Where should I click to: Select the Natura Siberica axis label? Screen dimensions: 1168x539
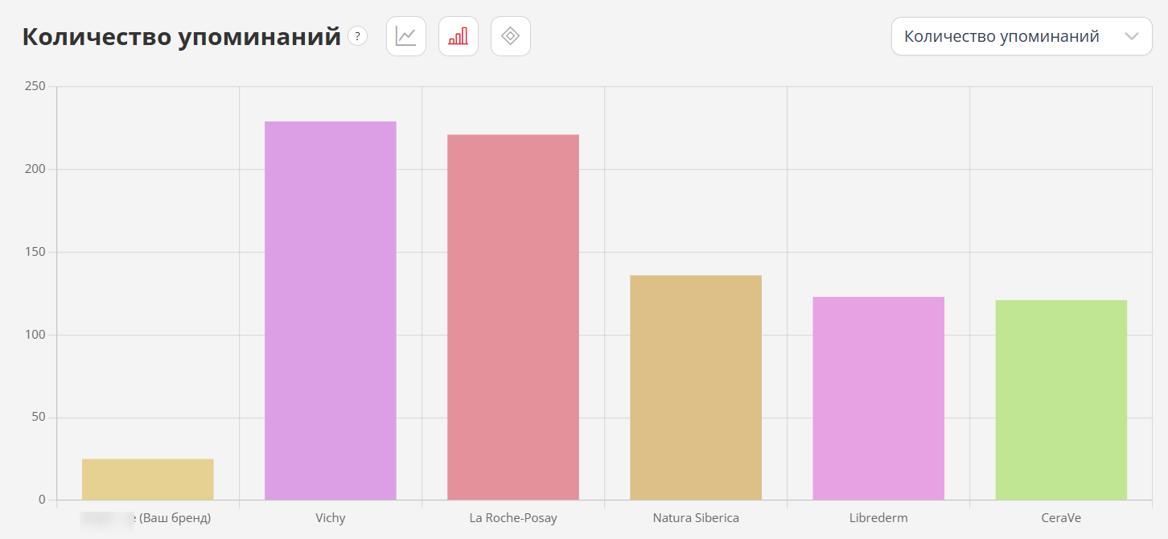[696, 518]
